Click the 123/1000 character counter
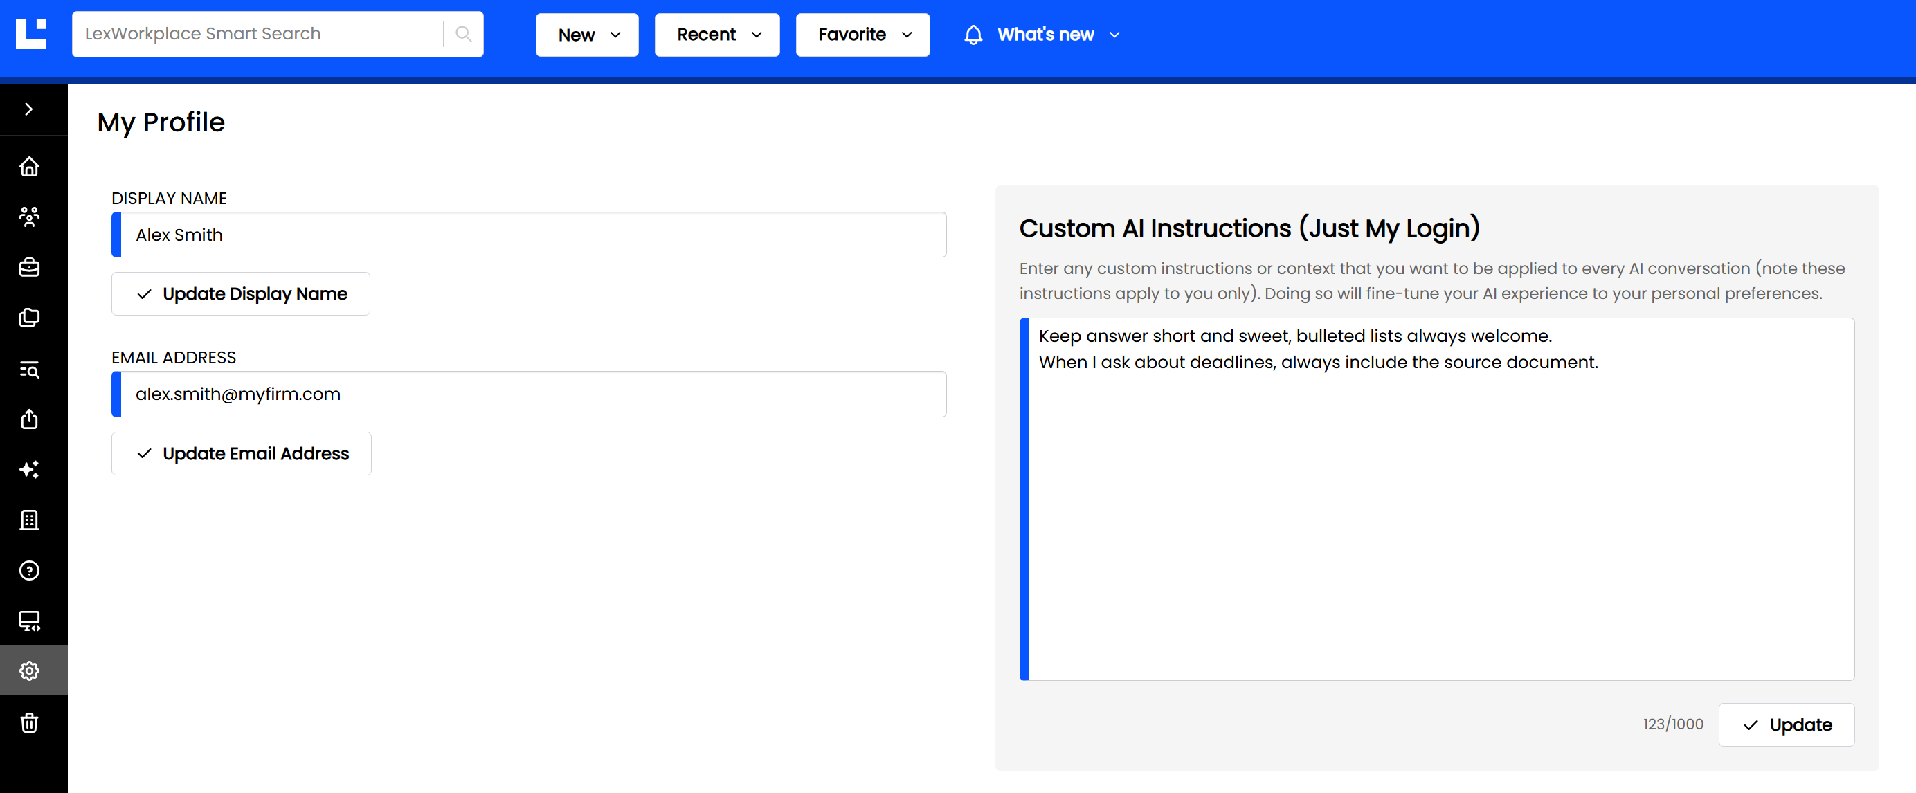 point(1673,724)
